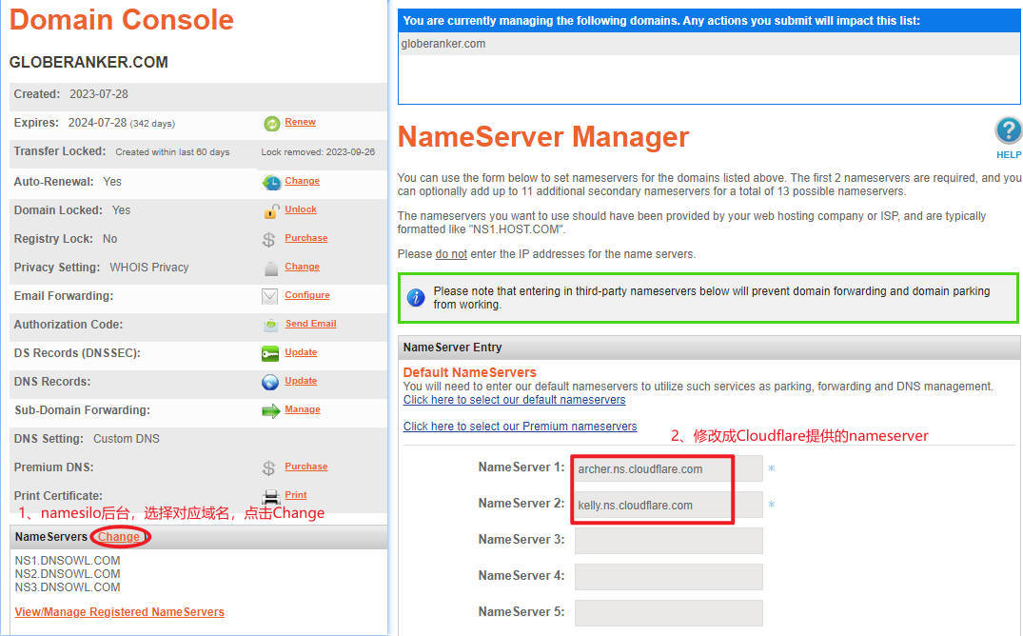The width and height of the screenshot is (1023, 636).
Task: Click the Unlock link for Domain Locked
Action: (x=301, y=209)
